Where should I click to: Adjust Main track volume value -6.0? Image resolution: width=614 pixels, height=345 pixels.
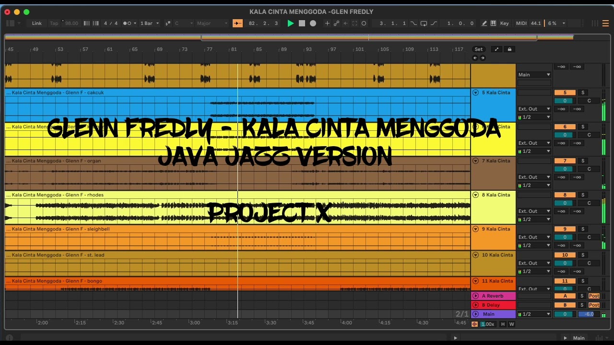(589, 314)
